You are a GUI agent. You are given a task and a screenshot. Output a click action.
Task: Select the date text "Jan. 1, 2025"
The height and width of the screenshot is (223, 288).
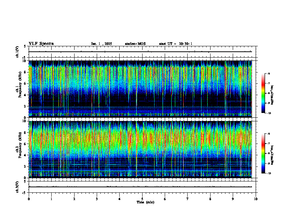[101, 44]
